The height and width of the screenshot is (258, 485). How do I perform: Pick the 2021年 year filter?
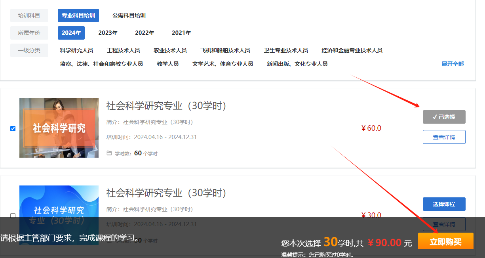click(x=181, y=33)
